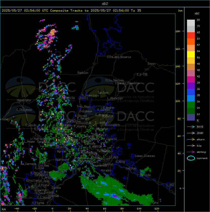Click the Potrerillos map label

[x=42, y=139]
